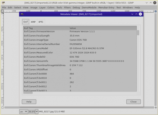Open the px unit dropdown in status bar
158x115 pixels.
(24, 112)
